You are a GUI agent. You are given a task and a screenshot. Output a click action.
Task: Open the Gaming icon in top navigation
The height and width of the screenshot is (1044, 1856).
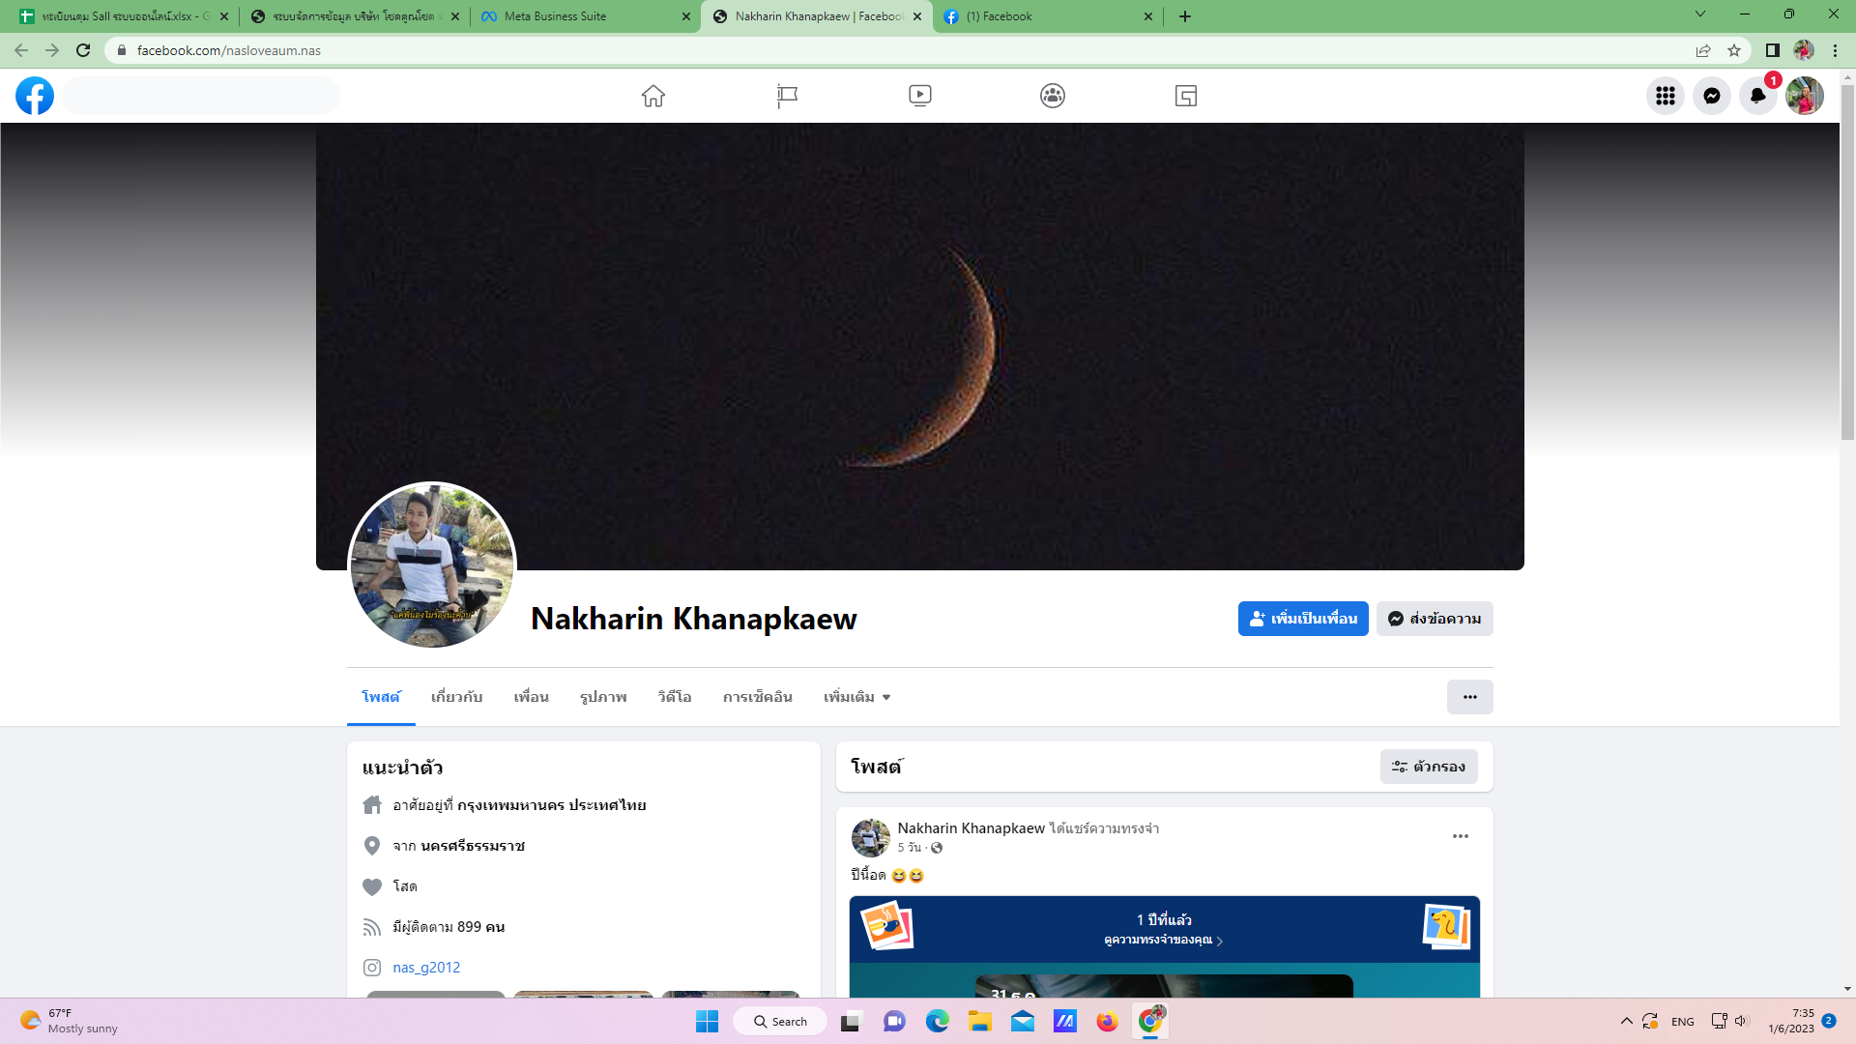pyautogui.click(x=1186, y=96)
